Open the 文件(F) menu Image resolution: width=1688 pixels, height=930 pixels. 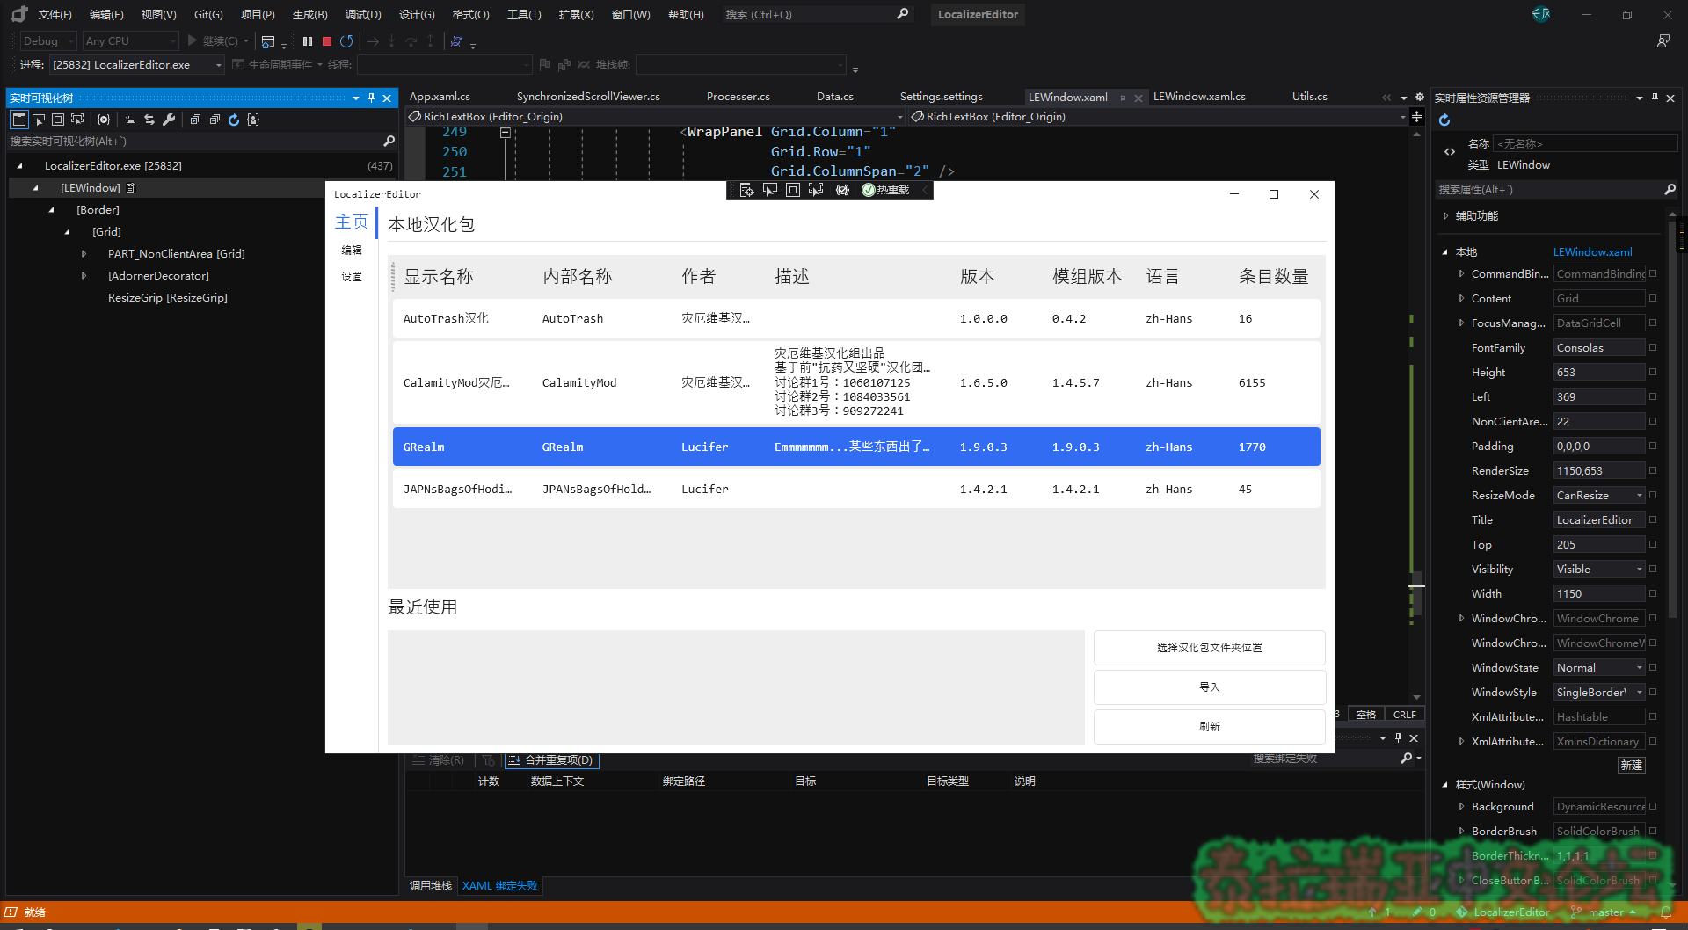pyautogui.click(x=55, y=14)
